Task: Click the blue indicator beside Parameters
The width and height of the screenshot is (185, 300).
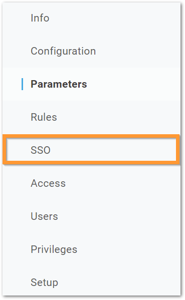Action: (23, 84)
